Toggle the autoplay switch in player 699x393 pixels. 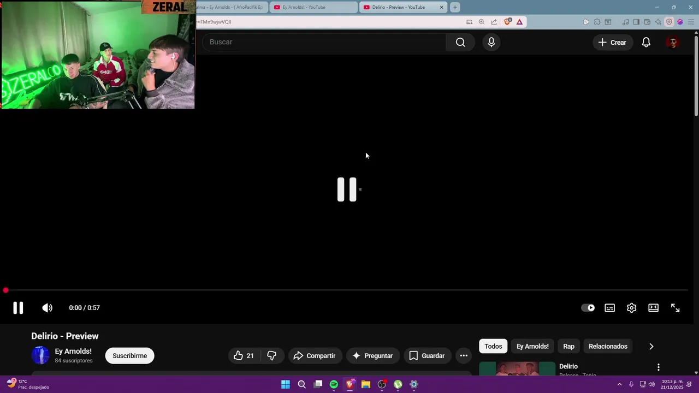(x=588, y=308)
